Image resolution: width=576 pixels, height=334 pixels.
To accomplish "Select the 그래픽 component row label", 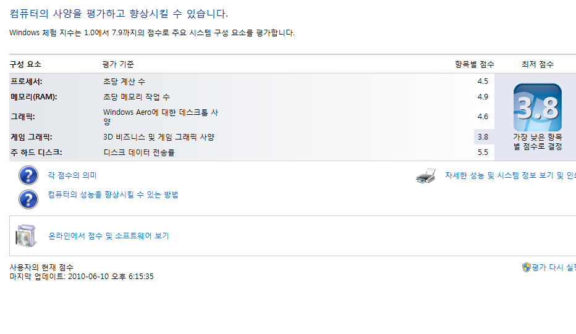I will [23, 116].
